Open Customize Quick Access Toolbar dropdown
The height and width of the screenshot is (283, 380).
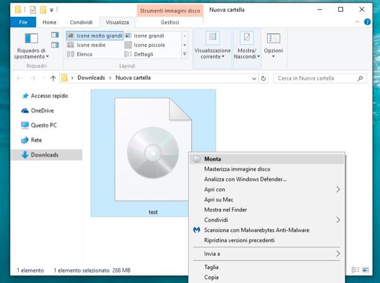52,10
